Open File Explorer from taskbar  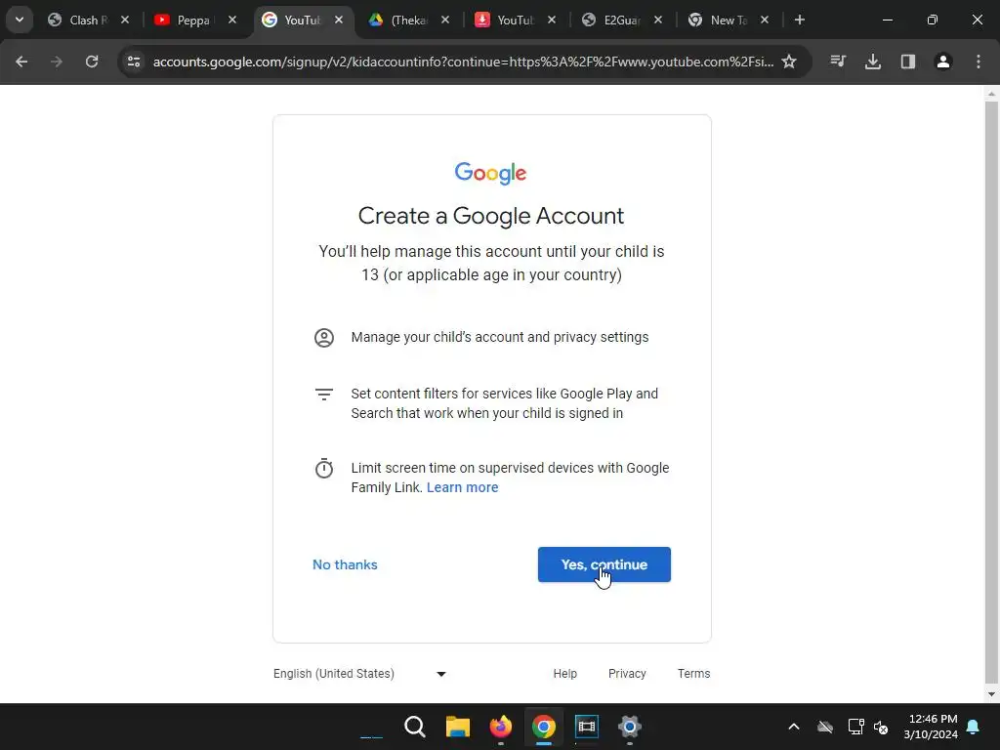tap(458, 727)
